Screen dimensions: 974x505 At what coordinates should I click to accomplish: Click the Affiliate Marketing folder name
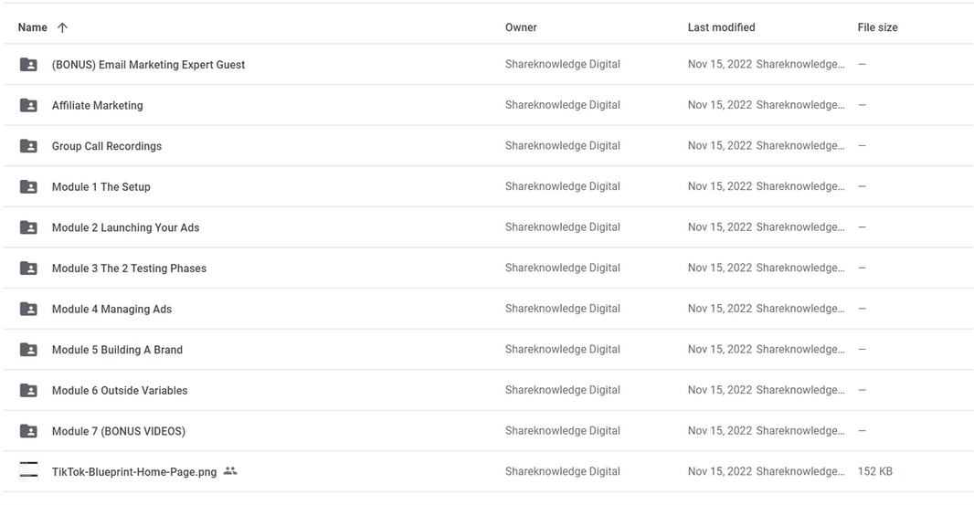point(97,106)
